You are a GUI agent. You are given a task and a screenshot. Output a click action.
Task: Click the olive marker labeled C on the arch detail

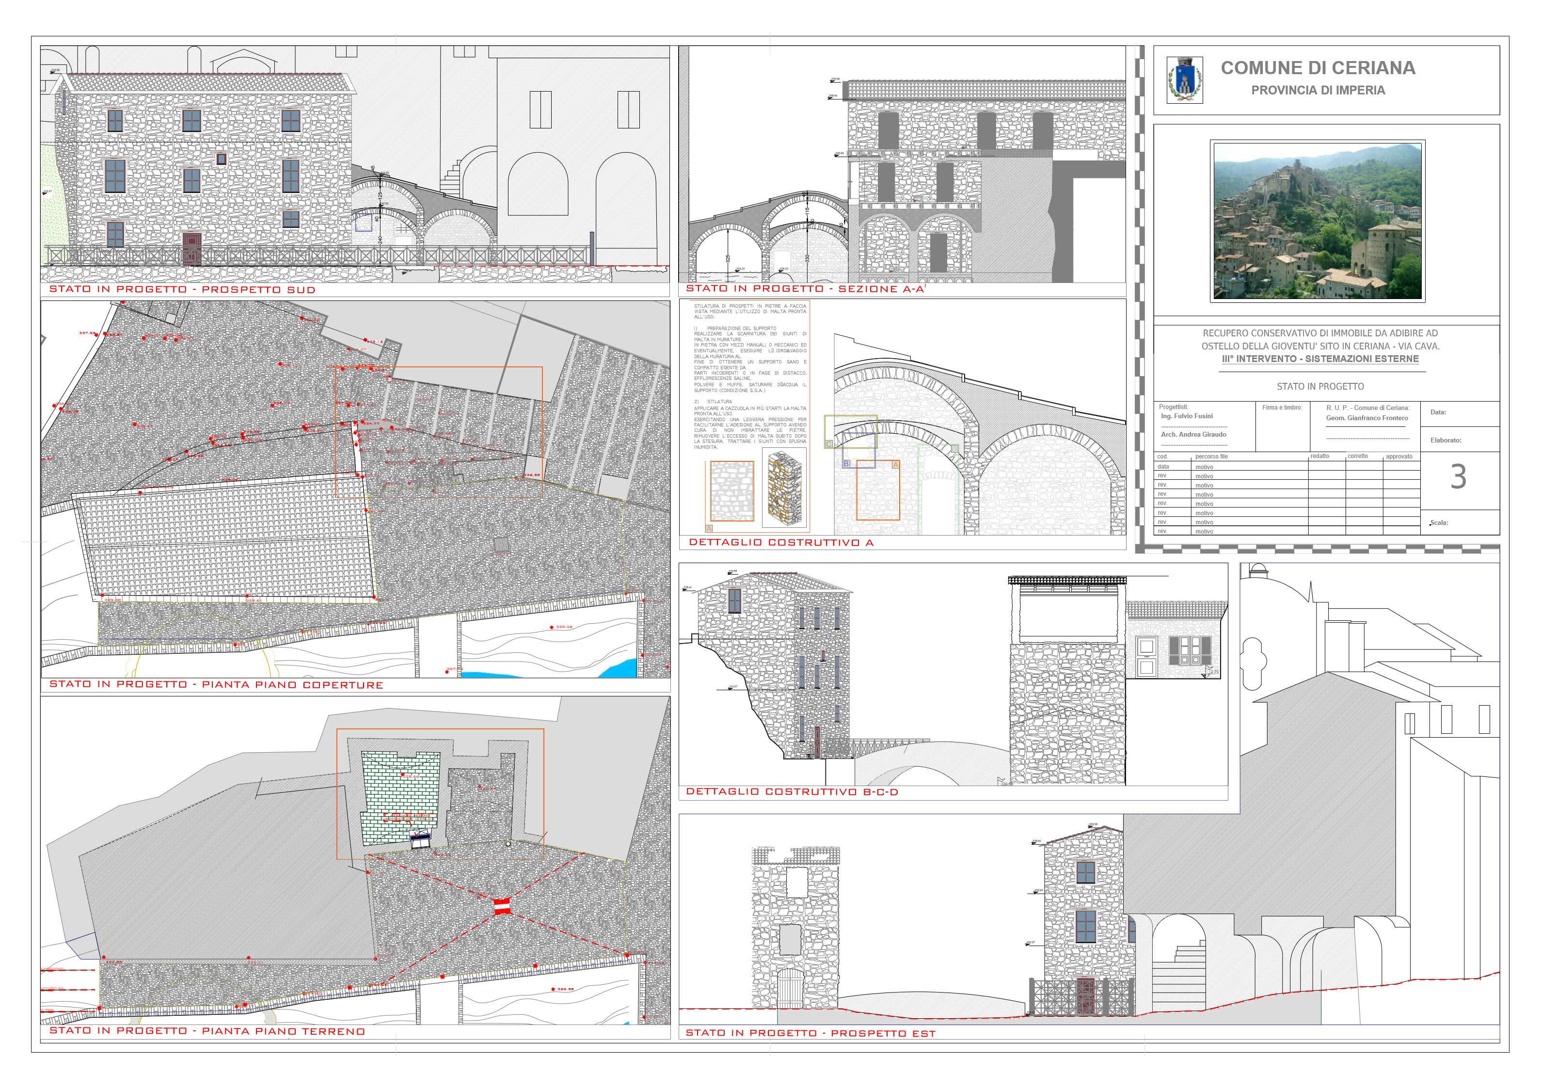[x=828, y=444]
